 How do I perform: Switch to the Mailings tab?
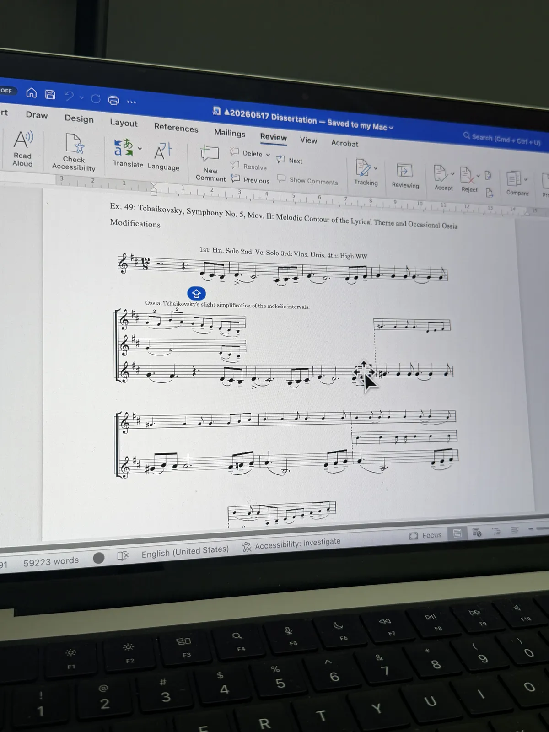coord(230,133)
